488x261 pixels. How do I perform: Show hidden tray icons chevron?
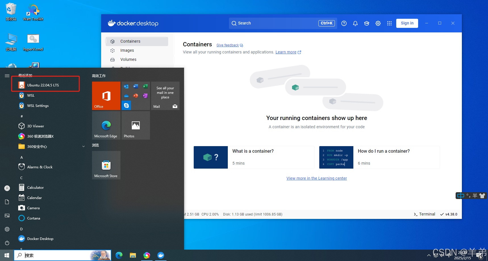coord(429,255)
